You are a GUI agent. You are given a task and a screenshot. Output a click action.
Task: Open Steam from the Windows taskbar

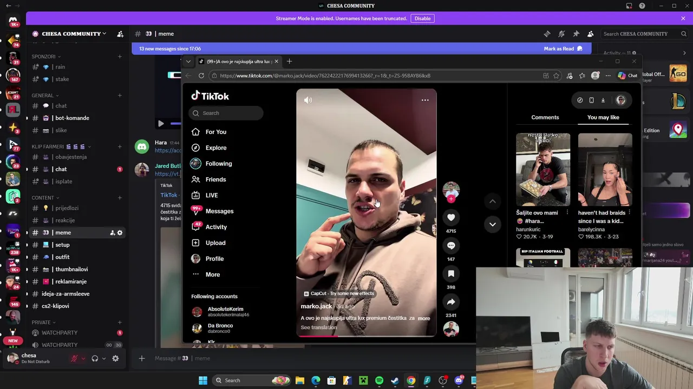[395, 380]
